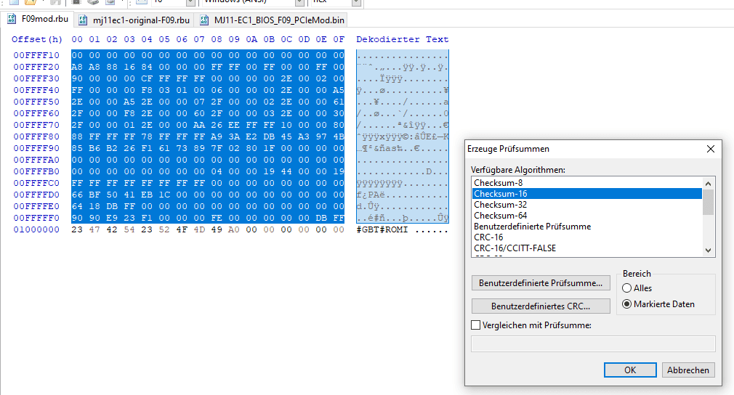Choose CRC-16 from the algorithm list

tap(586, 237)
